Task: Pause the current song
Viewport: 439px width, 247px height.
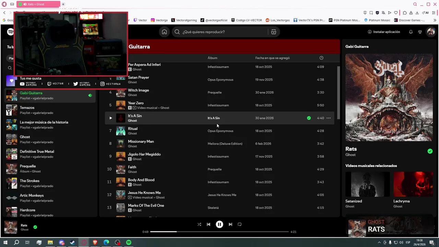Action: 219,224
